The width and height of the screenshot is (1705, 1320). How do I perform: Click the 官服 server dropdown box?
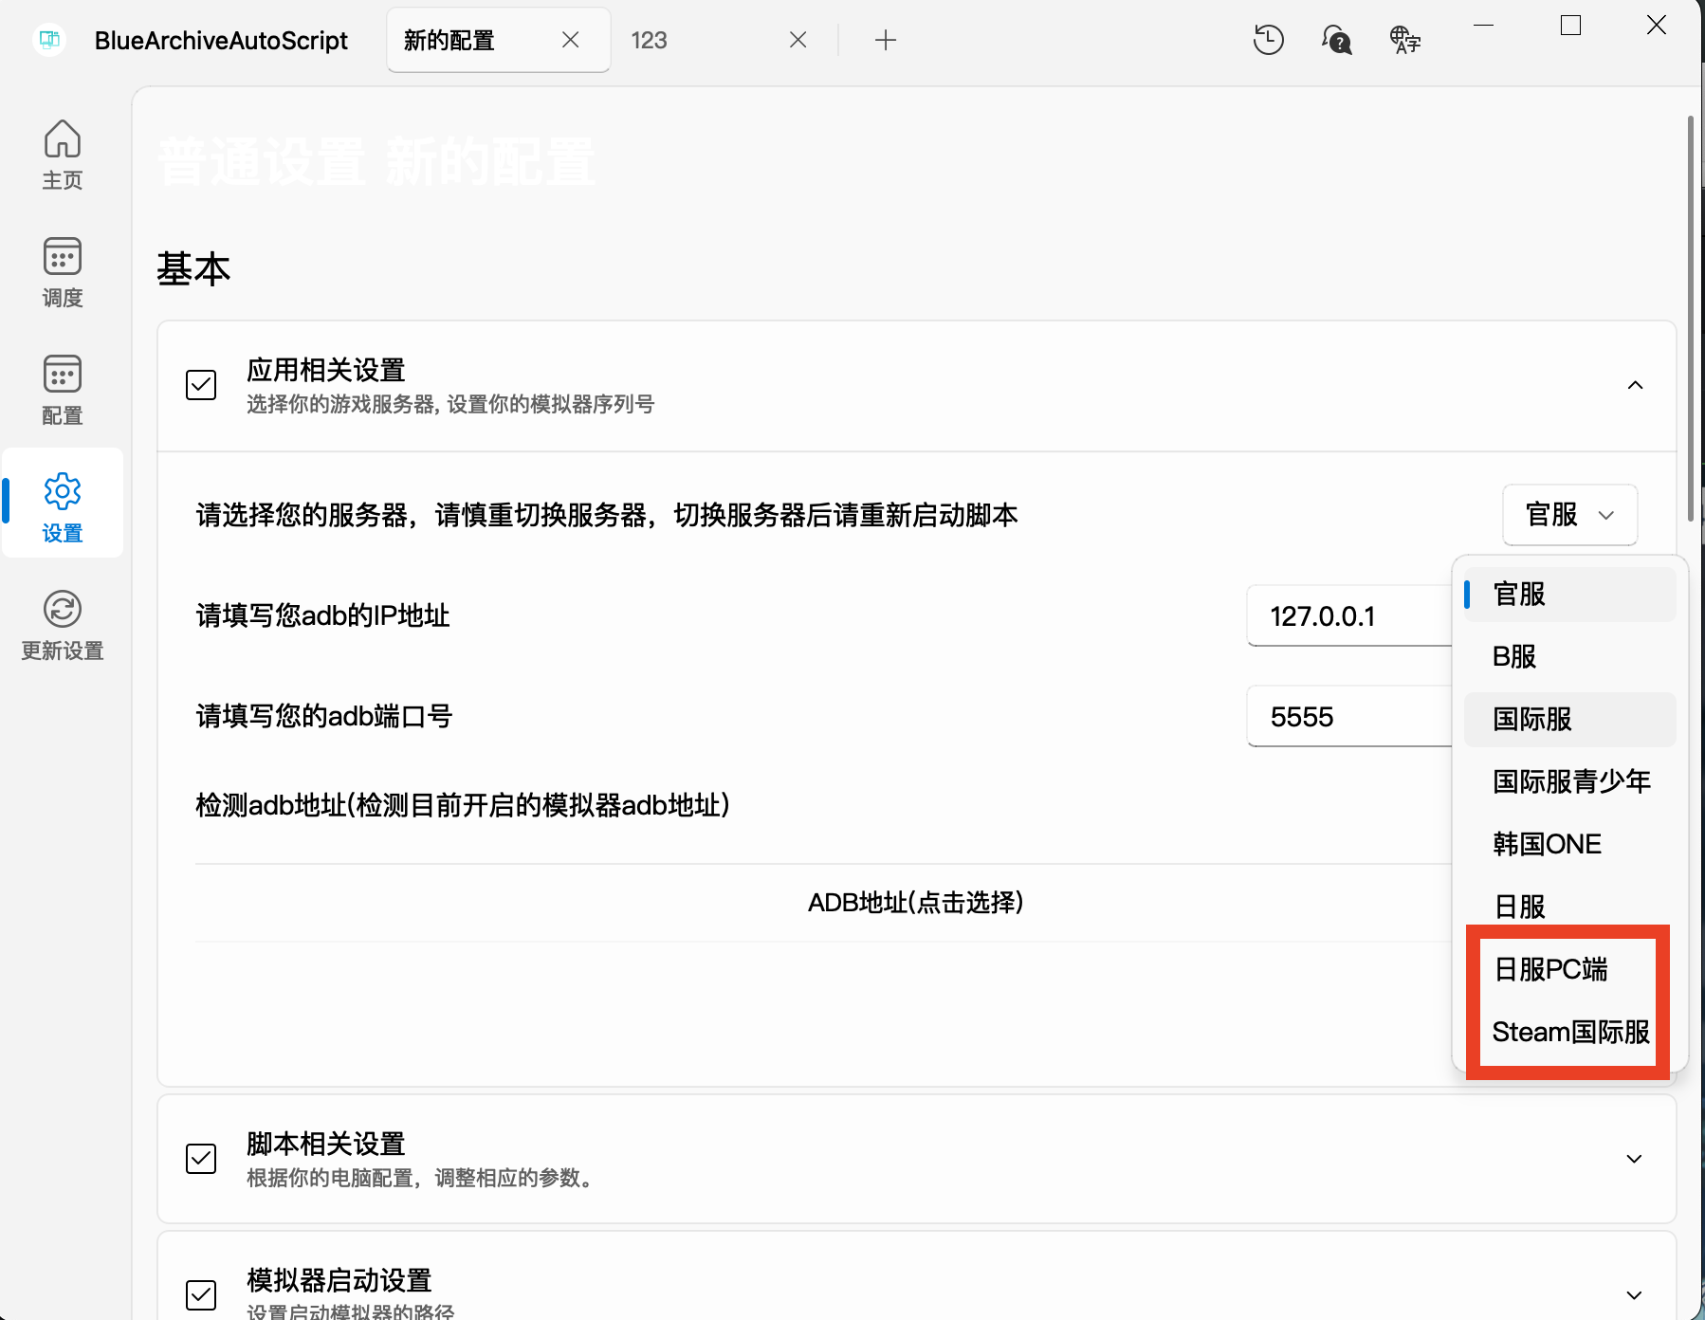tap(1569, 515)
